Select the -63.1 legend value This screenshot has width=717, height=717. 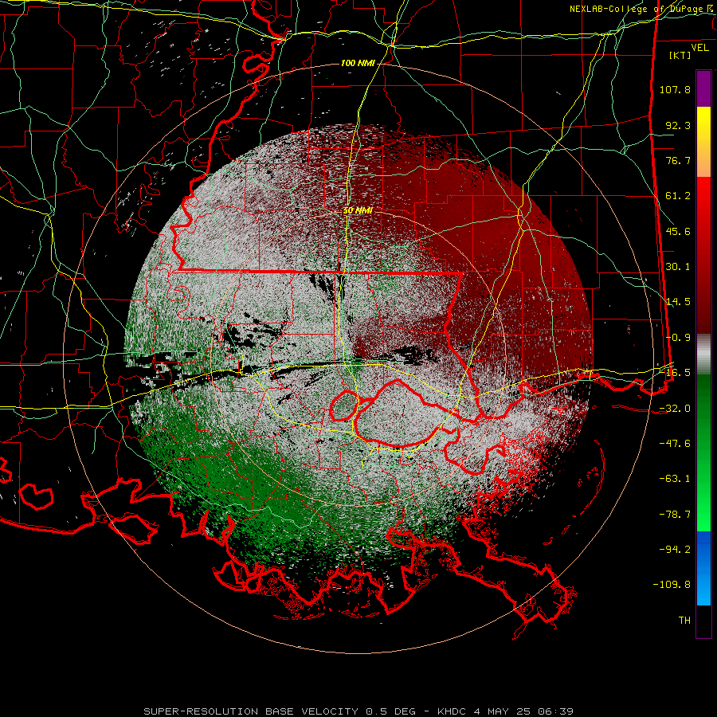tap(675, 479)
